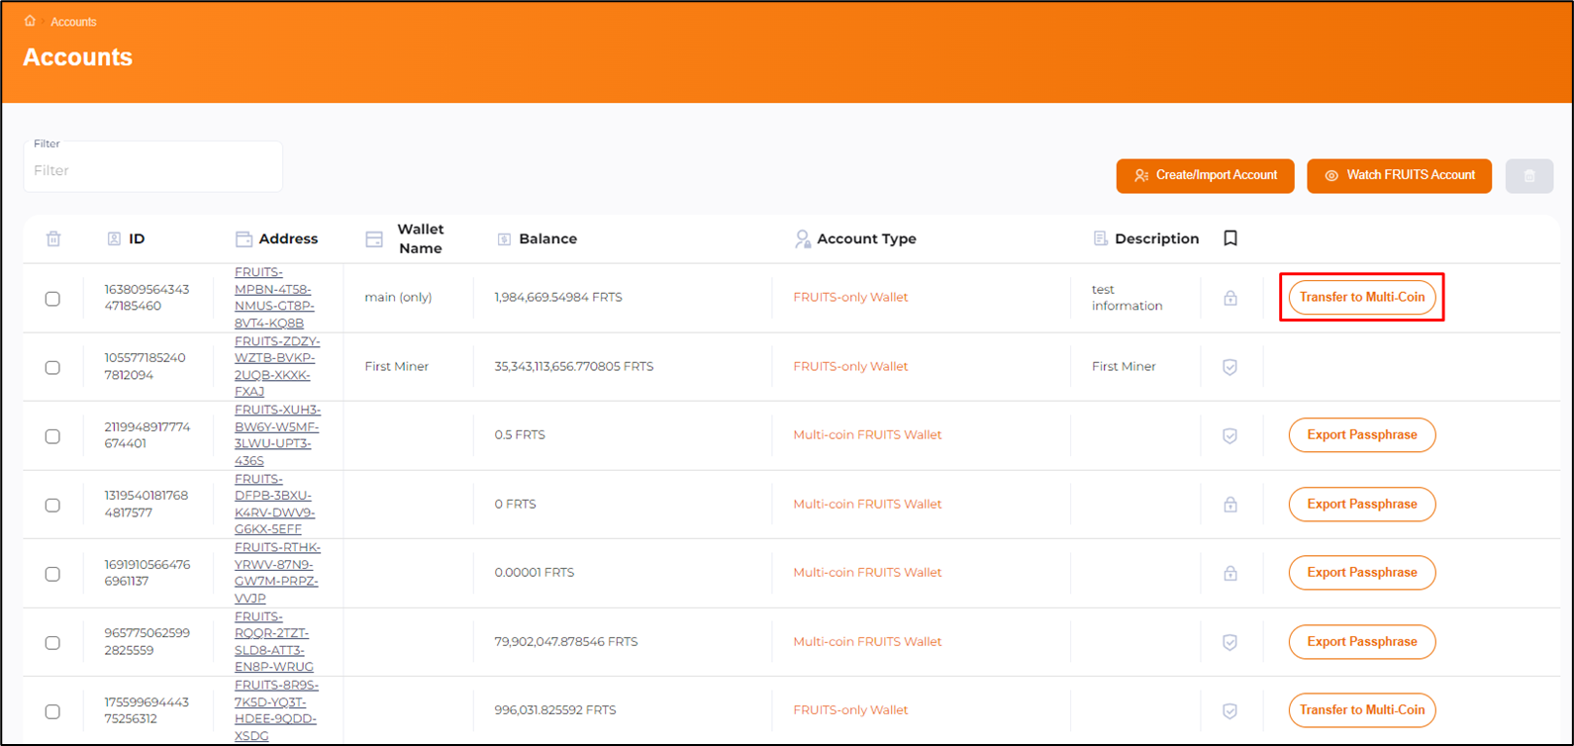Check the 79,902,047.878546 FRTS account row
Screen dimensions: 1574x746
click(52, 643)
